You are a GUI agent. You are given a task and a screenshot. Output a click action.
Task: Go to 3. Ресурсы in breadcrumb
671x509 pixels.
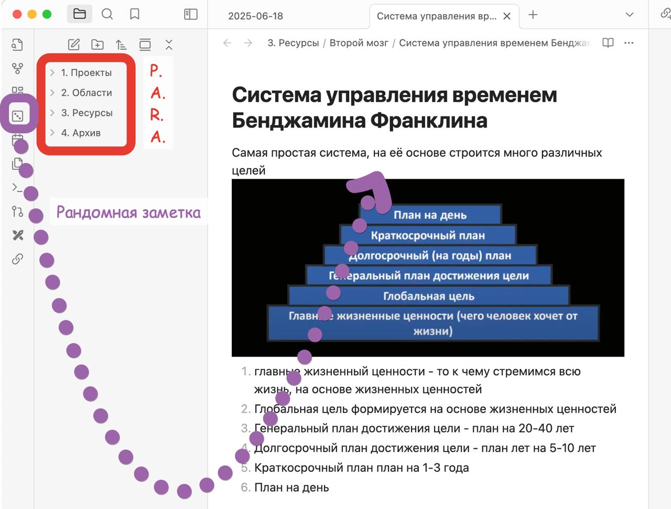coord(293,43)
